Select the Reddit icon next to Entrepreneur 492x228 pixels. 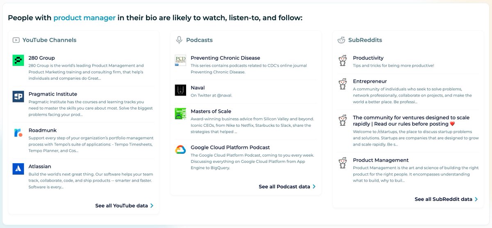(x=343, y=84)
